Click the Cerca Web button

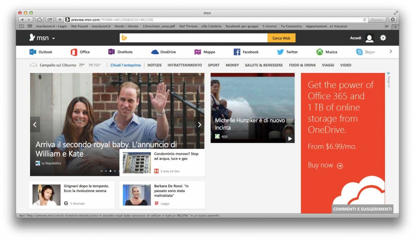coord(281,38)
